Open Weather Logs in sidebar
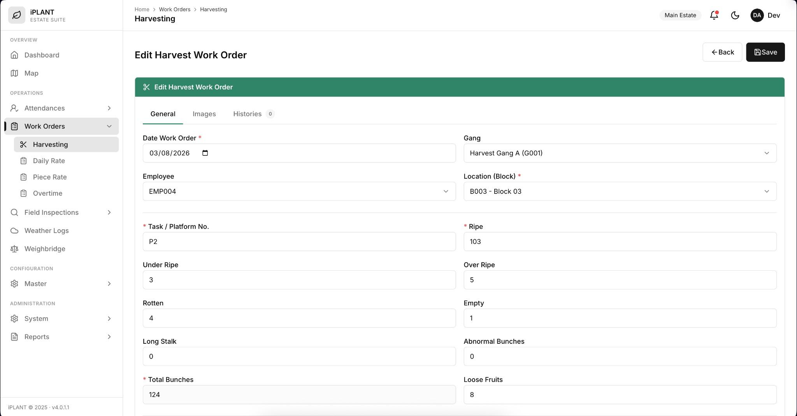This screenshot has height=416, width=797. click(x=61, y=231)
